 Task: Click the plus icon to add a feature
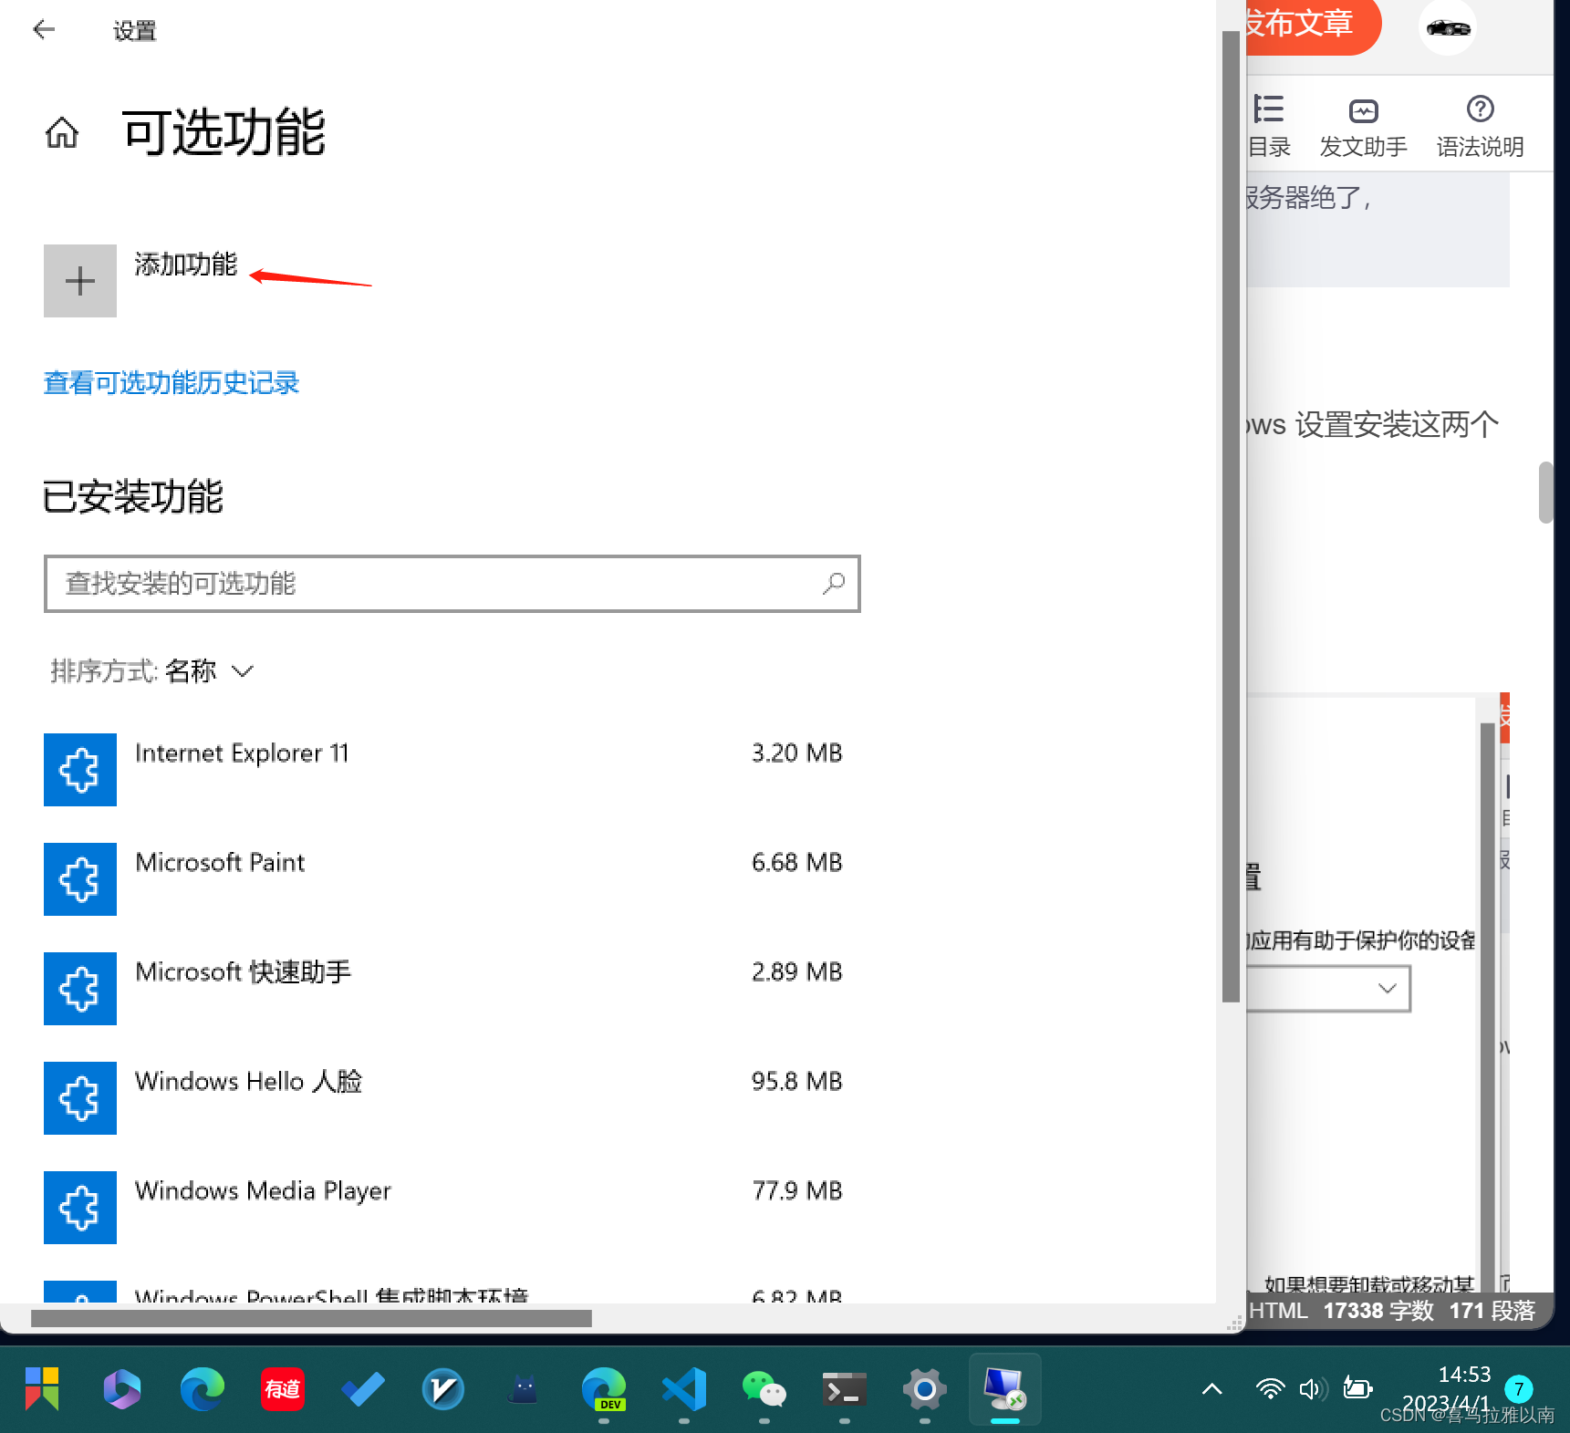point(80,281)
